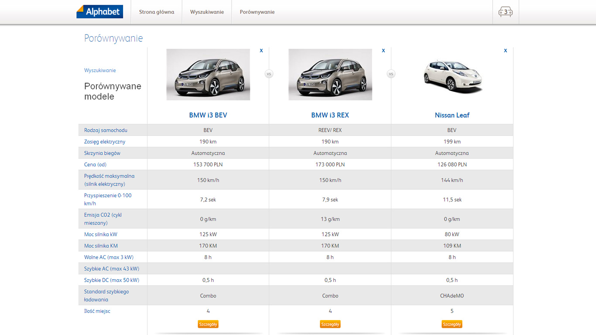Screen dimensions: 596x335
Task: Open BMW i3 BEV model title link
Action: click(208, 115)
